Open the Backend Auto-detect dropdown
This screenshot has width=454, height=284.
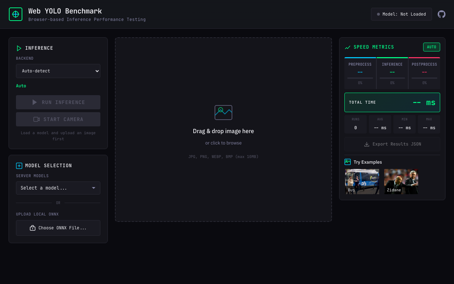click(58, 71)
